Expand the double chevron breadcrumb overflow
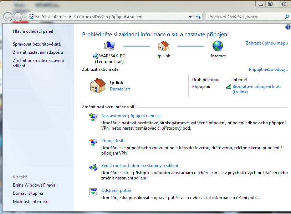 click(38, 17)
